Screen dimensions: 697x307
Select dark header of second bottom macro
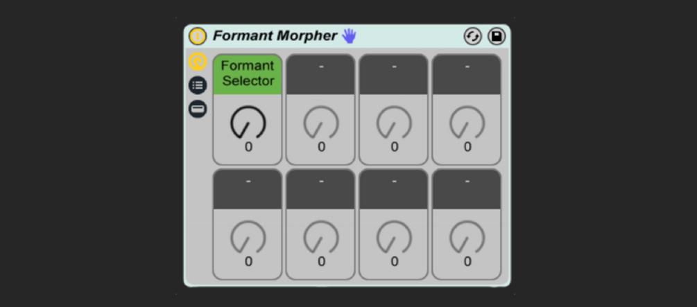[321, 188]
